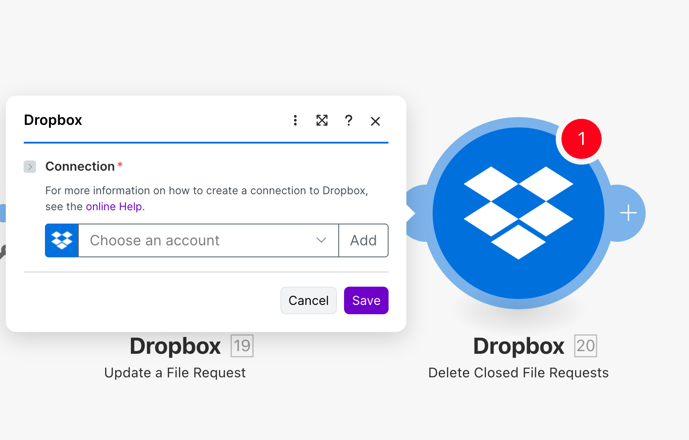Cancel the Dropbox connection dialog

[x=308, y=300]
